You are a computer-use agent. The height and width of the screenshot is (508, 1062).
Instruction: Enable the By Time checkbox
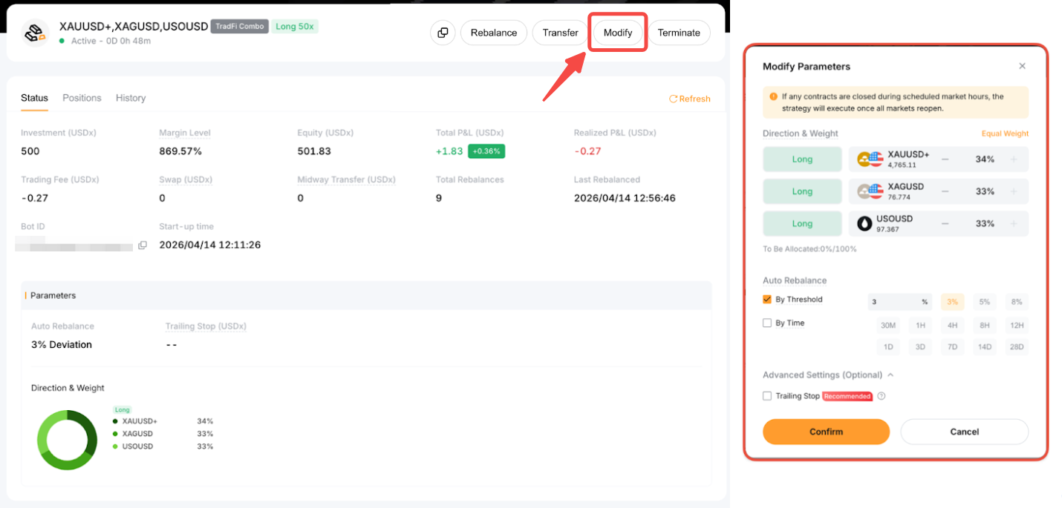point(767,323)
